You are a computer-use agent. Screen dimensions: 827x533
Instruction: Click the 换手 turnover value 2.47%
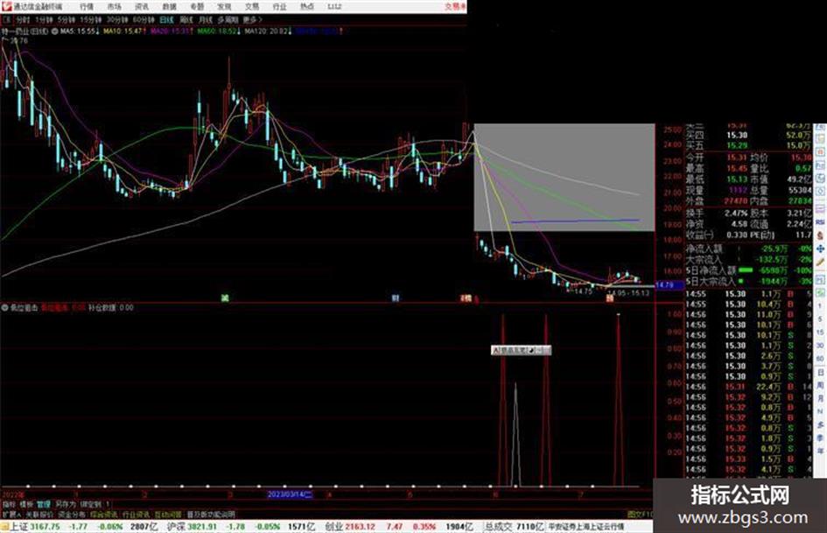[x=736, y=214]
